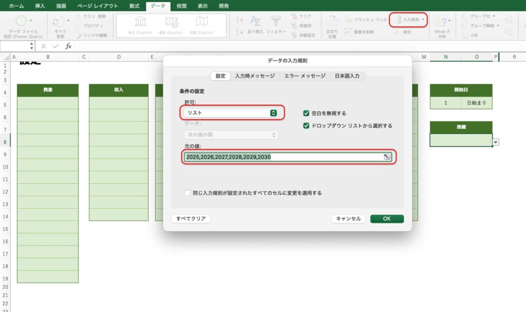This screenshot has height=312, width=526.
Task: Open the 挿入 ribbon tab
Action: 40,6
